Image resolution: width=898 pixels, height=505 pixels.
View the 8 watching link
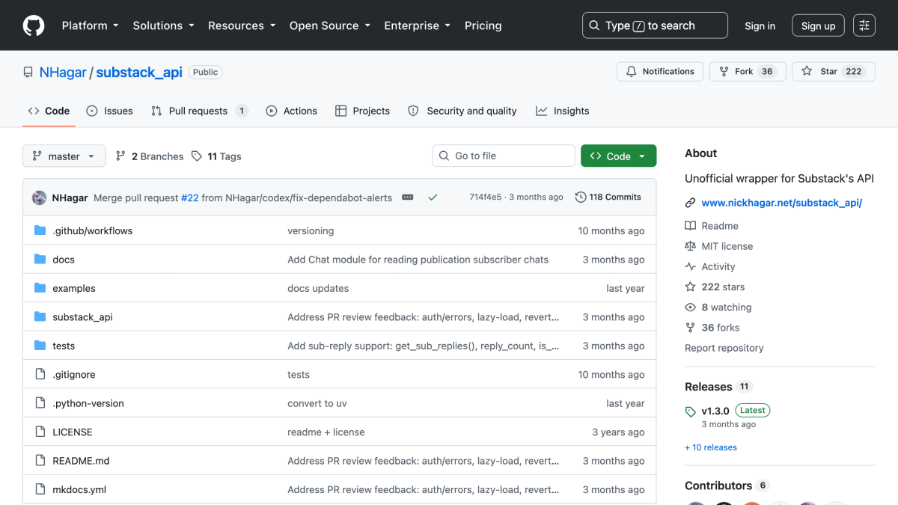[x=718, y=307]
